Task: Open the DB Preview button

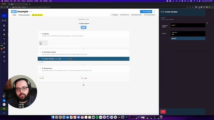Action: [x=125, y=15]
